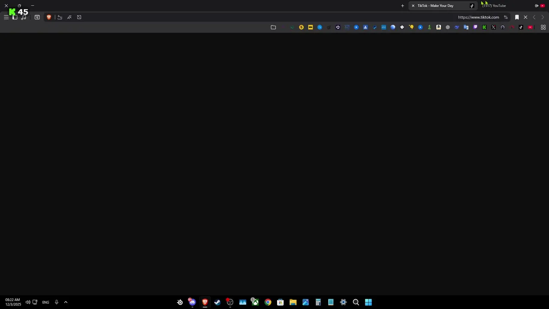The width and height of the screenshot is (549, 309).
Task: Click the bookmark this page icon
Action: point(517,17)
